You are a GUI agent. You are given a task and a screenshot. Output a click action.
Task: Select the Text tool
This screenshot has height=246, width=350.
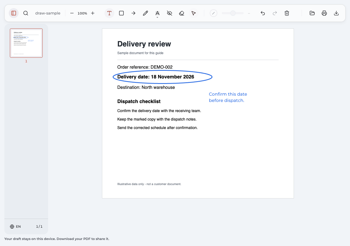109,13
